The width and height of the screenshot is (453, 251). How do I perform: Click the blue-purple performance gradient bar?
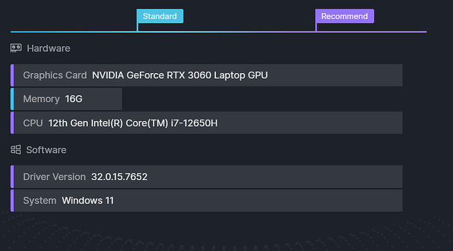[219, 32]
